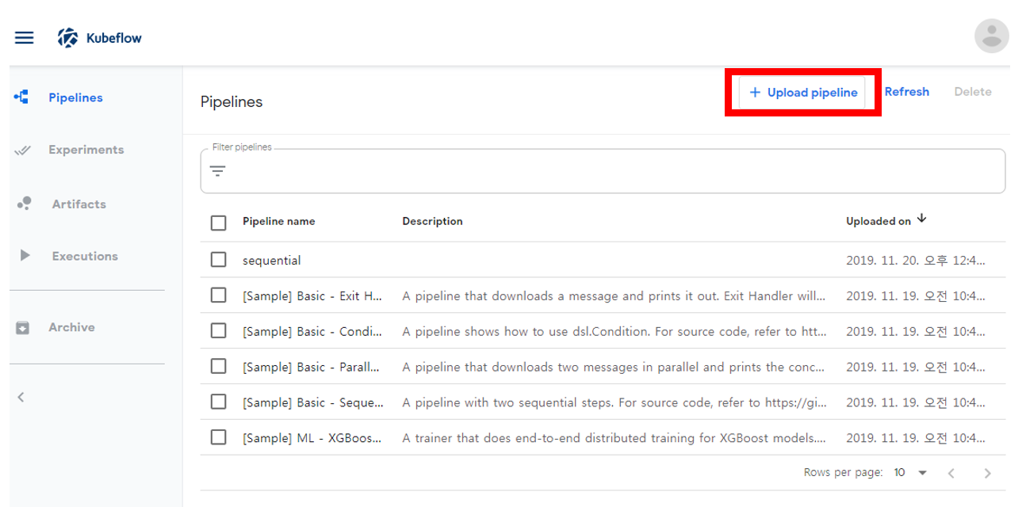Open the user account avatar
The height and width of the screenshot is (507, 1026).
[991, 36]
